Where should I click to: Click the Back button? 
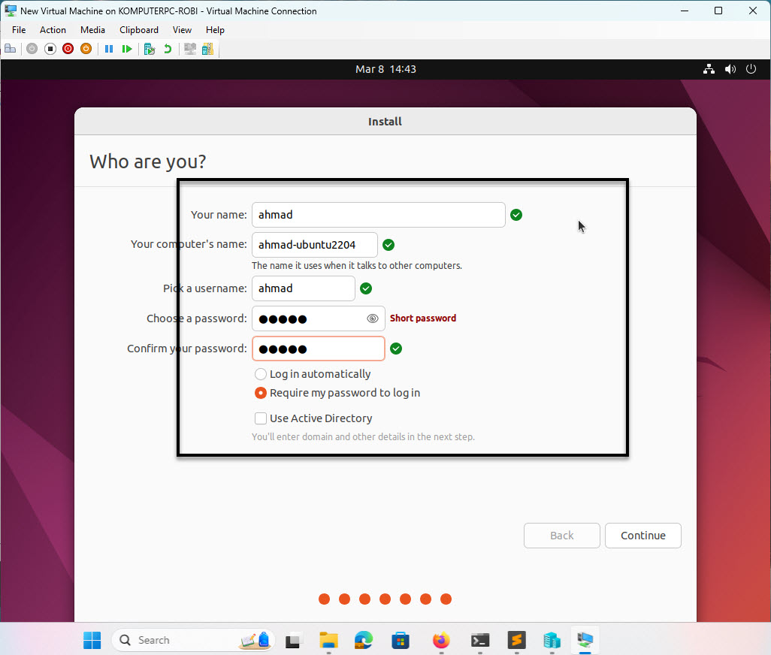(561, 535)
